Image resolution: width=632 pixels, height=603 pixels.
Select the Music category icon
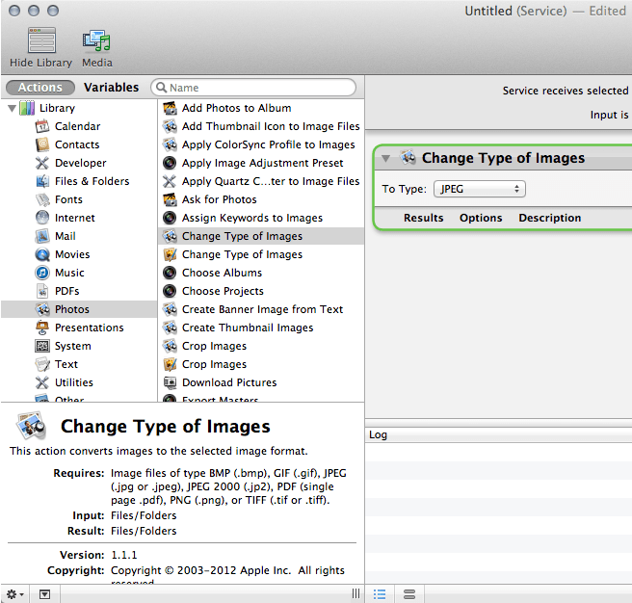pyautogui.click(x=42, y=273)
